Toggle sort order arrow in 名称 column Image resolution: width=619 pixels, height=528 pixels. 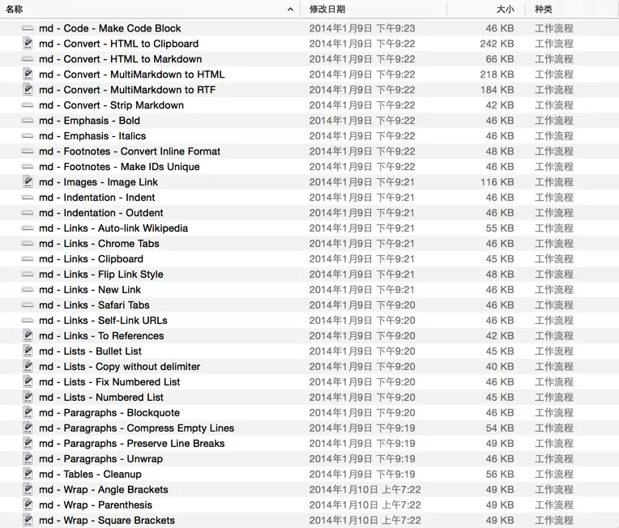click(x=290, y=10)
